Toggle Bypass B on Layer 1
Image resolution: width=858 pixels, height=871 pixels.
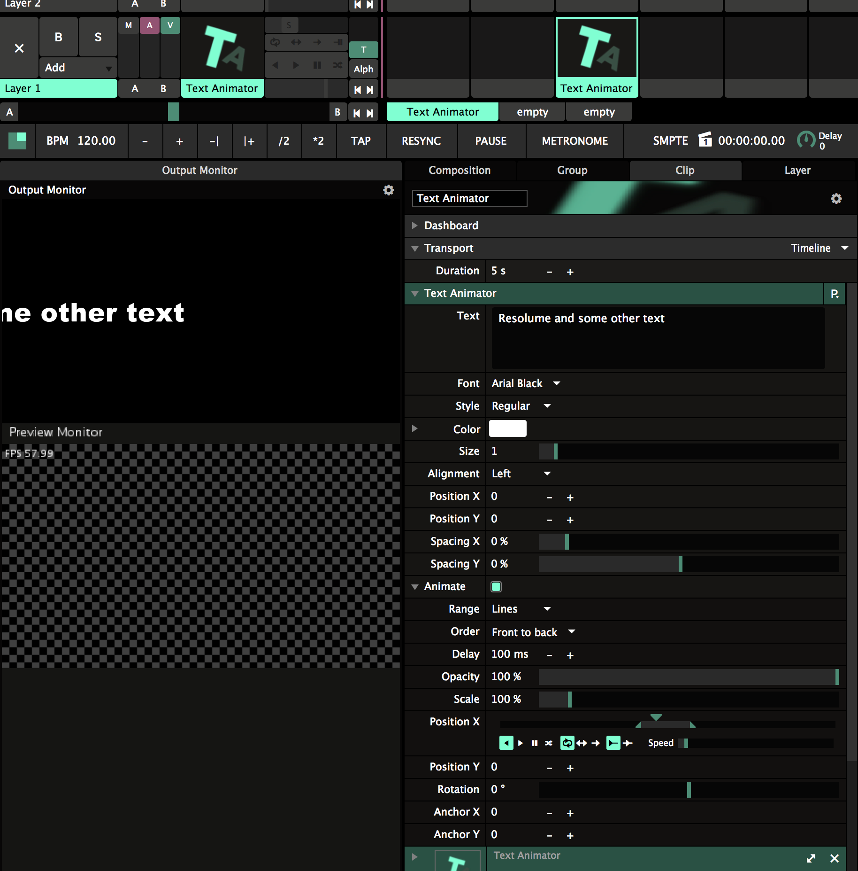tap(58, 37)
